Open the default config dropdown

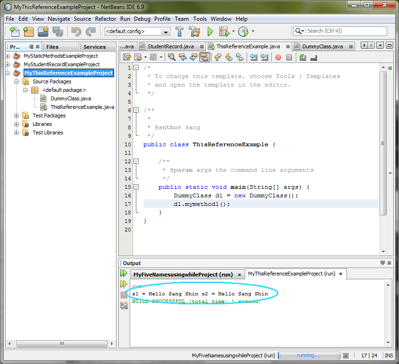click(166, 32)
